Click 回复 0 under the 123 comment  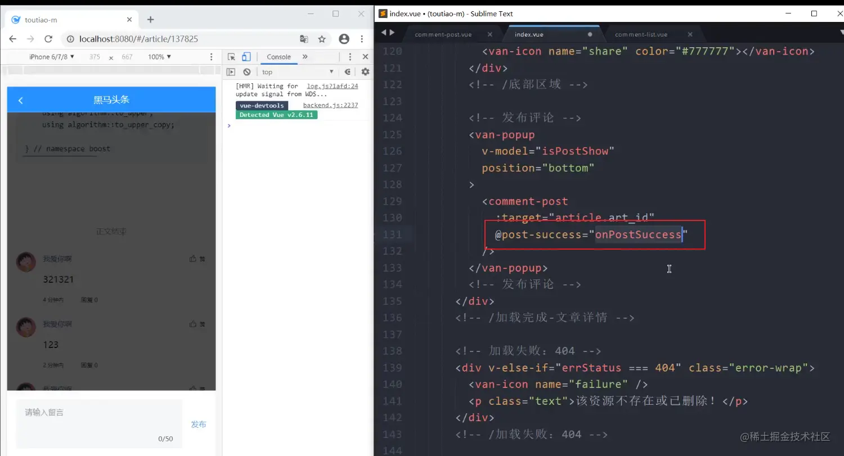pyautogui.click(x=89, y=365)
